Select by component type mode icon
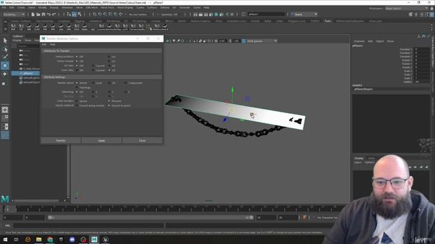435x244 pixels. click(80, 14)
